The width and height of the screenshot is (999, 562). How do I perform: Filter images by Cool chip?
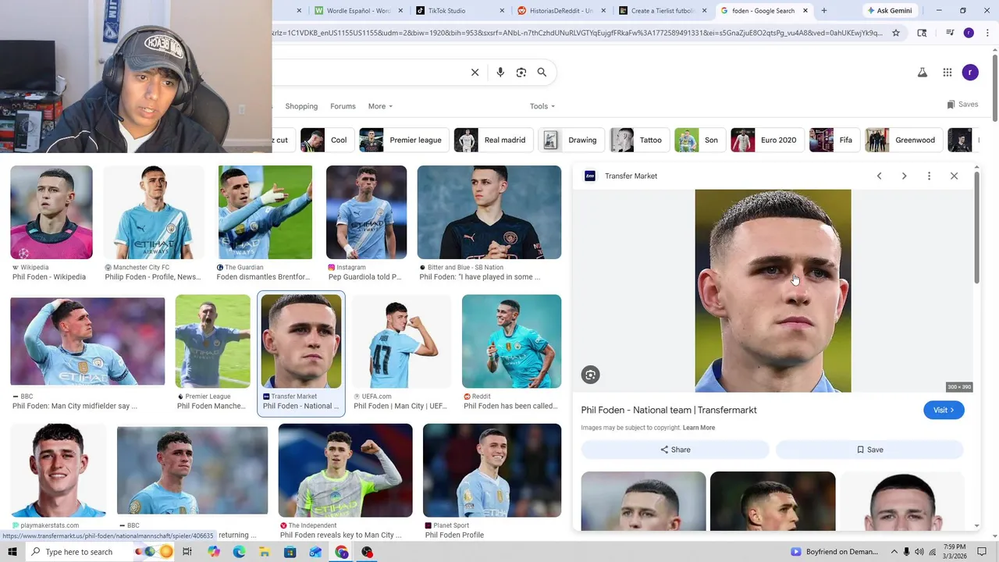click(x=327, y=140)
